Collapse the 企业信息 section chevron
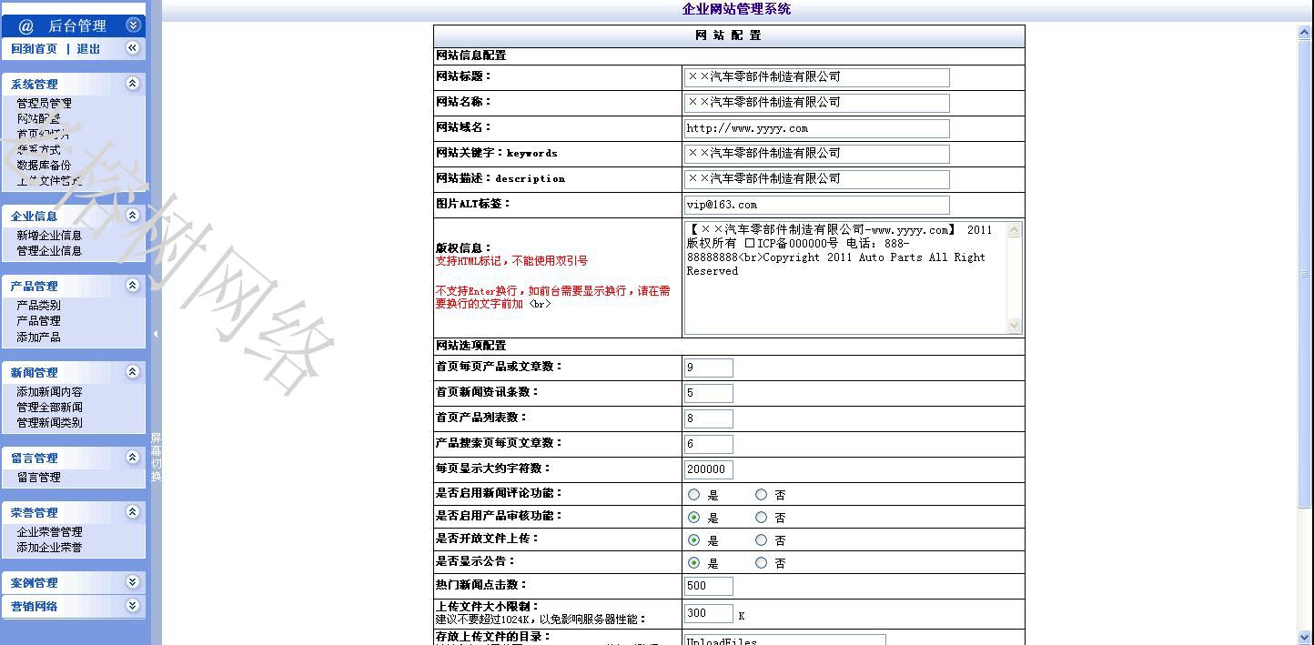1314x645 pixels. click(133, 216)
